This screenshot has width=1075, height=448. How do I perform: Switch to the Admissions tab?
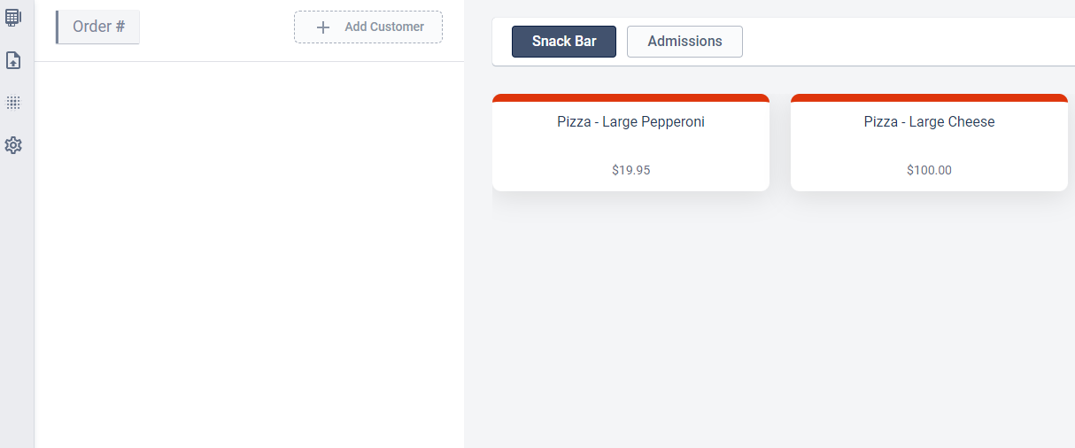coord(684,42)
